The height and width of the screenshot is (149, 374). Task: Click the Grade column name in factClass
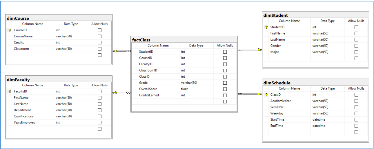coord(143,83)
